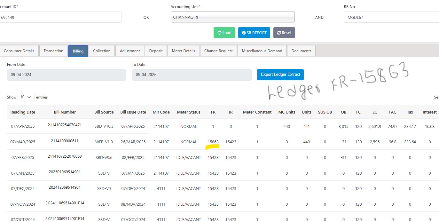Image resolution: width=439 pixels, height=221 pixels.
Task: Select bill number 202412069514901
Action: 65,187
